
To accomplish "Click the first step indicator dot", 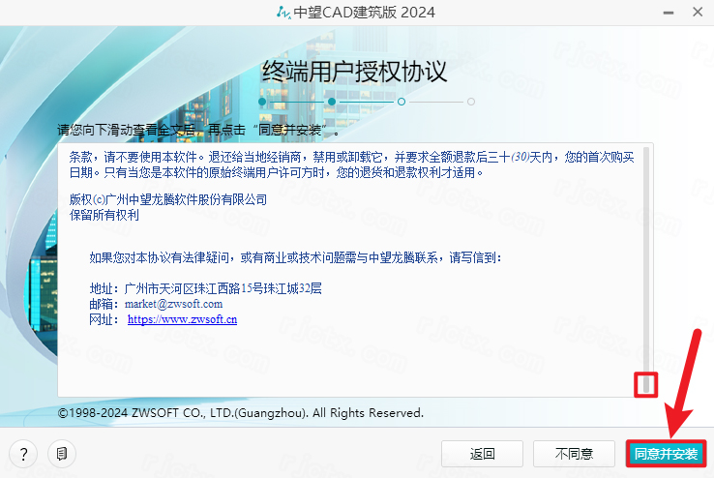I will tap(262, 101).
